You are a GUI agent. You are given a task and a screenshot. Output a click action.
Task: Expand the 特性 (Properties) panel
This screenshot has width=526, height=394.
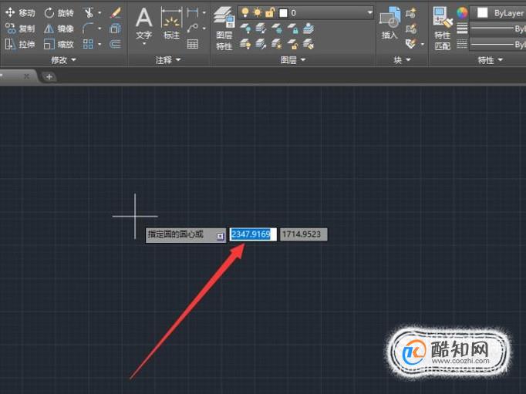point(490,60)
